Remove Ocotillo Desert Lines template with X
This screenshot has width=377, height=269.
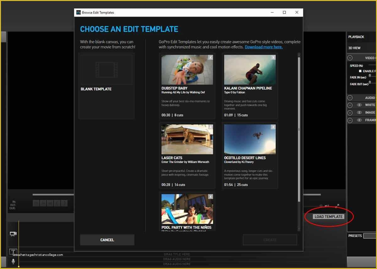click(273, 127)
